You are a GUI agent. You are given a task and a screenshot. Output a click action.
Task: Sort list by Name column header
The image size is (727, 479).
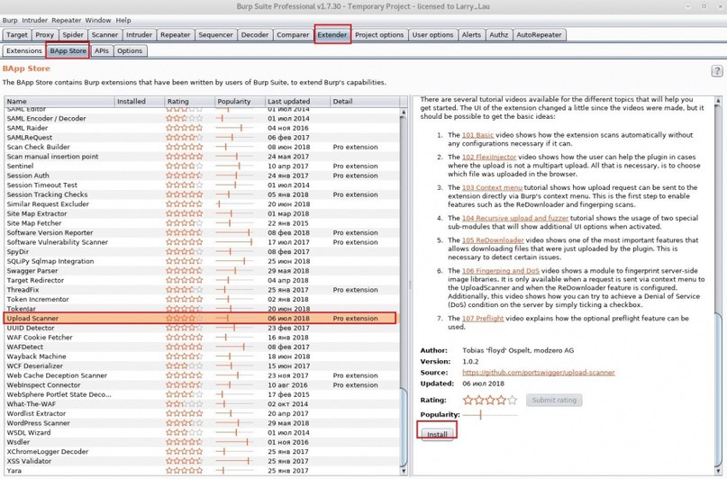59,101
